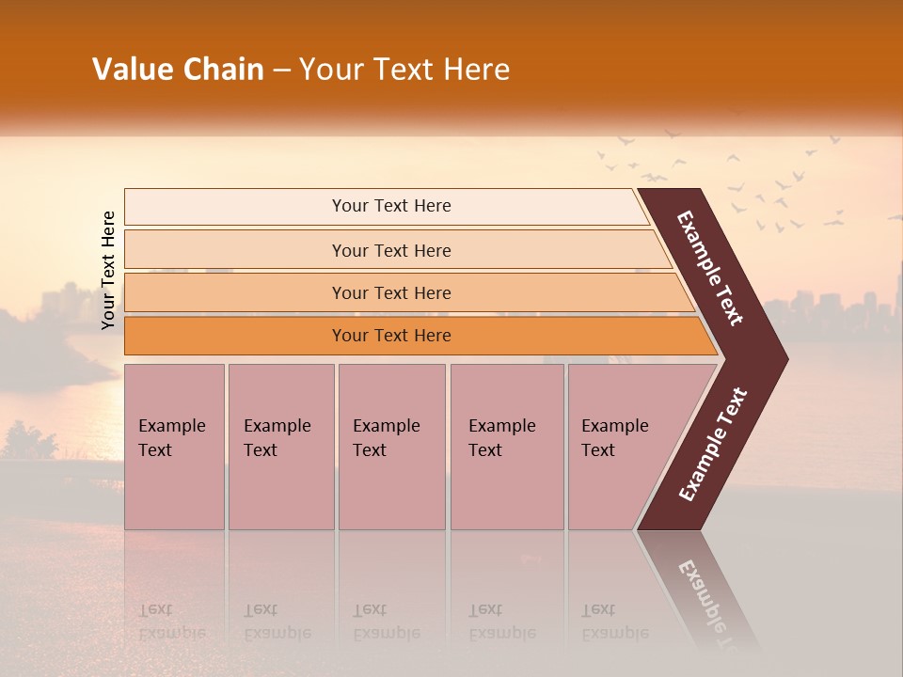Click the vertical 'Your Text Here' side label
The image size is (903, 677).
click(x=107, y=270)
